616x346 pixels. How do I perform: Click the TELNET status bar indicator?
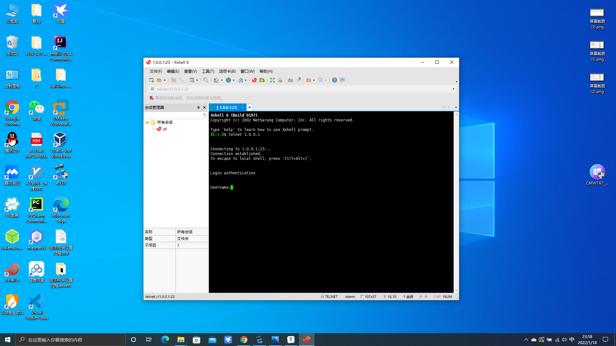coord(329,297)
